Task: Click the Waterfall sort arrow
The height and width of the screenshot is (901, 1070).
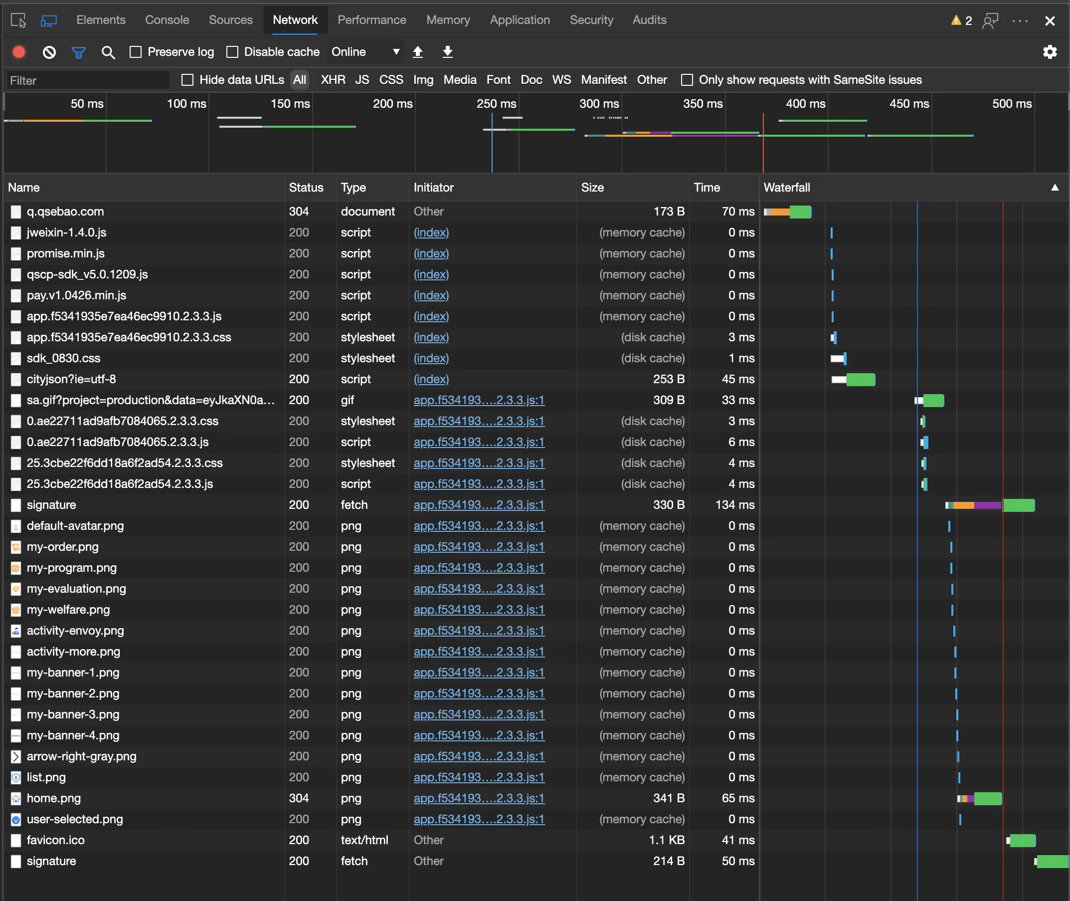Action: 1055,188
